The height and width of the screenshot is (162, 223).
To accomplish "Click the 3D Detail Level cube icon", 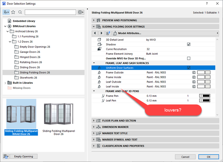I will point(99,40).
